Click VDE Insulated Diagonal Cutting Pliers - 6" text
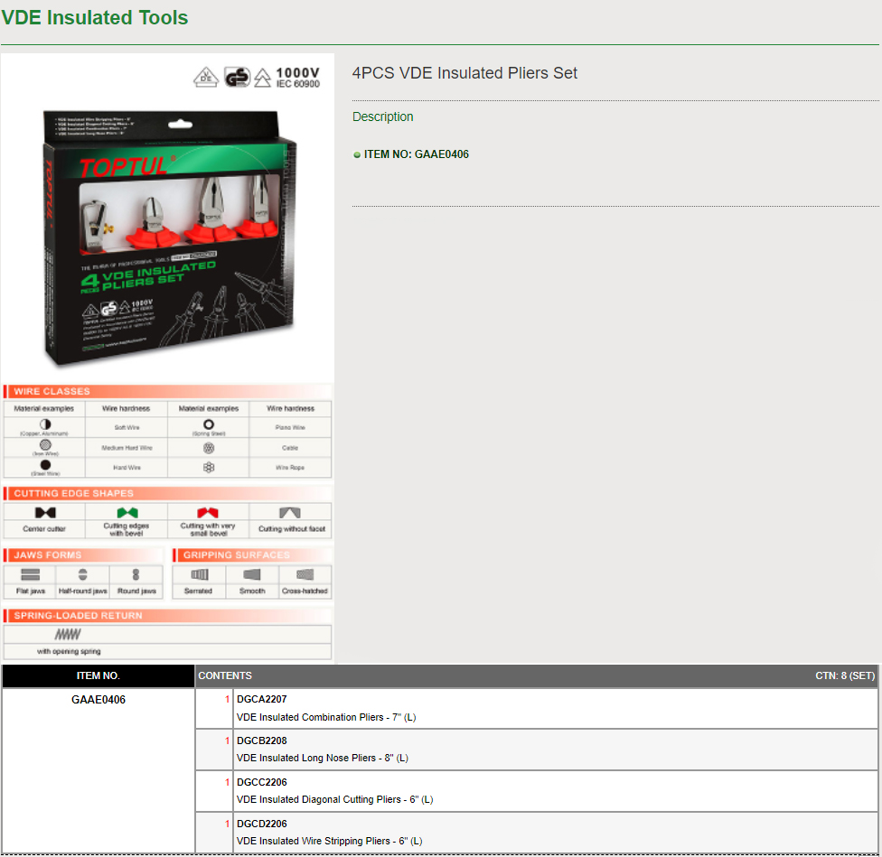This screenshot has width=882, height=857. [334, 800]
